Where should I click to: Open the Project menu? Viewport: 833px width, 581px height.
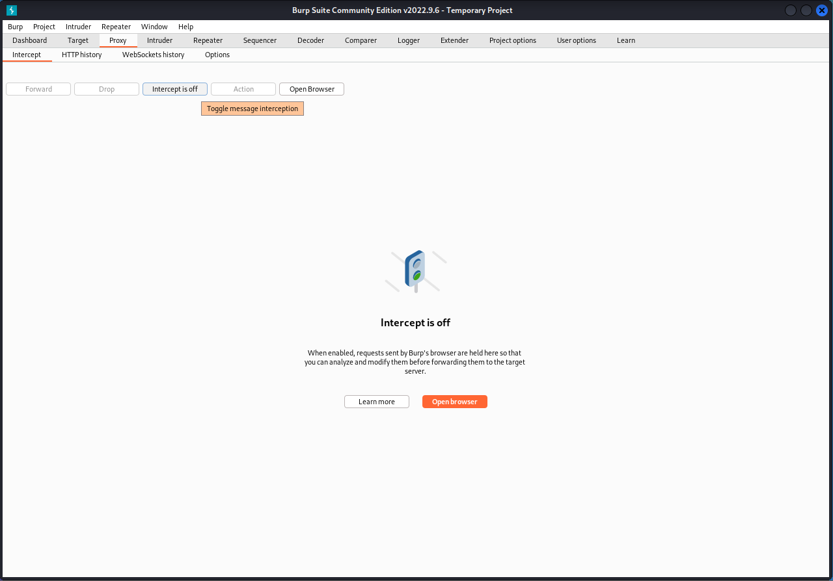pos(44,27)
